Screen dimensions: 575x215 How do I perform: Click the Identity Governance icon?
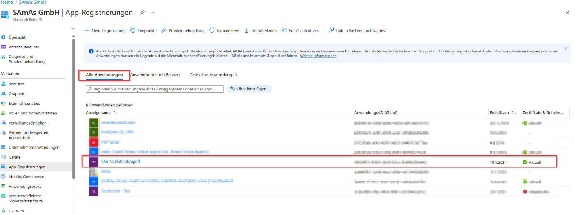[4, 176]
